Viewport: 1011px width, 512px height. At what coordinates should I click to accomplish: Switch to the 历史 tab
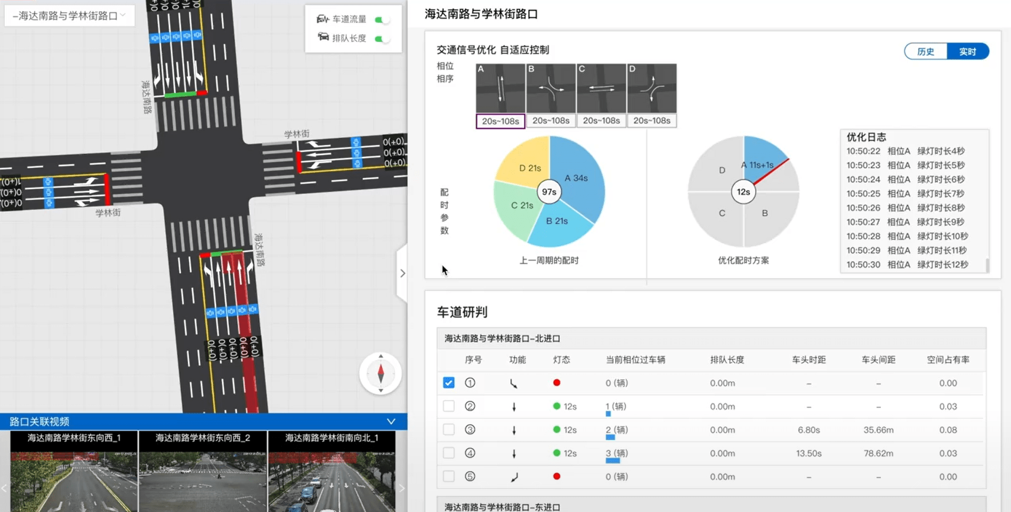coord(926,52)
